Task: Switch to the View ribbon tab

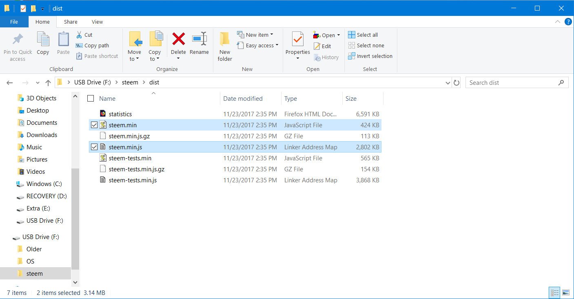Action: pos(97,22)
